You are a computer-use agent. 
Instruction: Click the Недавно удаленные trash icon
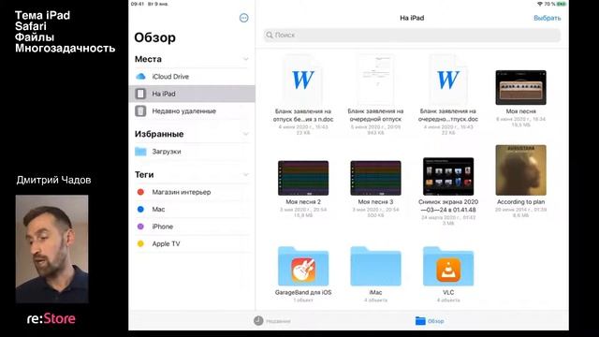[x=140, y=110]
